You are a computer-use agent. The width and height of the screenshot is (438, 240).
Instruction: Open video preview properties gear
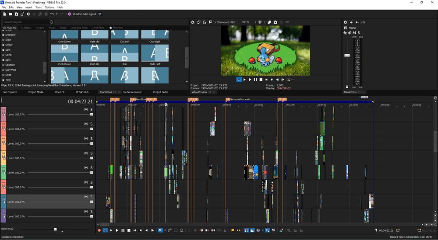tap(193, 22)
